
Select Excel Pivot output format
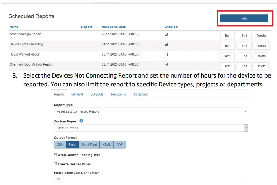click(x=89, y=145)
